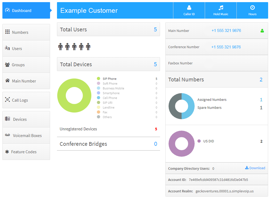The height and width of the screenshot is (199, 270).
Task: Click the Feature Codes asterisk icon
Action: point(7,152)
